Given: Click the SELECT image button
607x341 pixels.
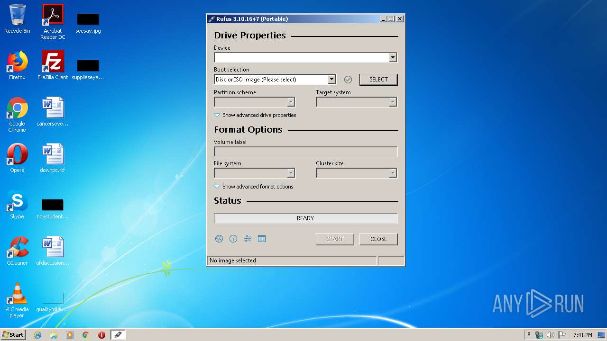Looking at the screenshot, I should click(x=378, y=80).
